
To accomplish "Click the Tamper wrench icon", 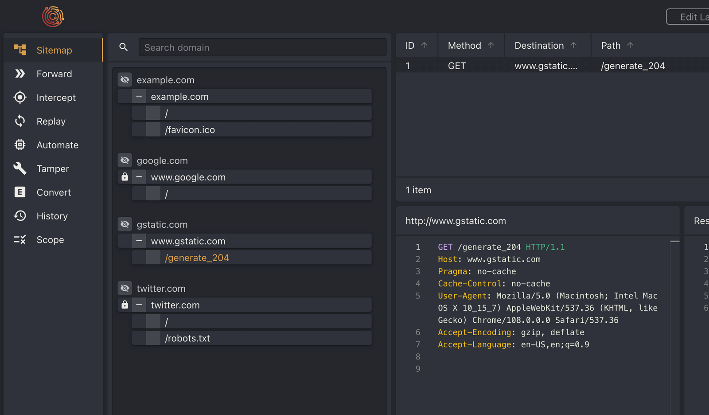I will pos(20,168).
